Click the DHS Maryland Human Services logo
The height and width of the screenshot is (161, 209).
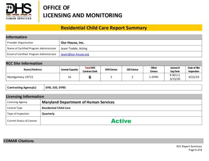click(19, 11)
